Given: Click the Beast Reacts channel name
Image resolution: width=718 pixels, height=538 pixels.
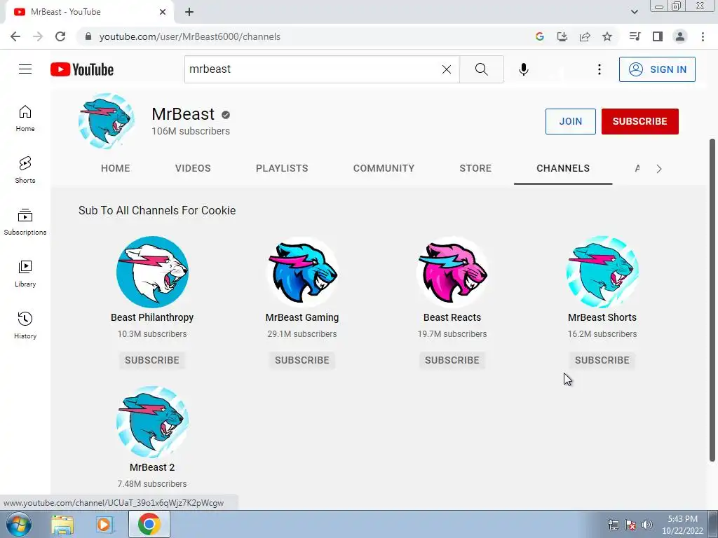Looking at the screenshot, I should 452,317.
